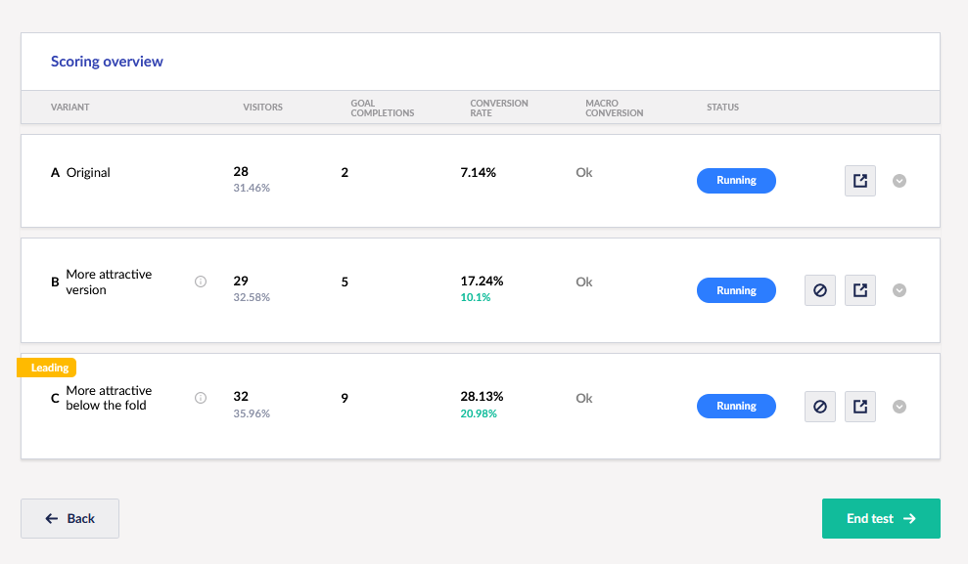Disable variant B More attractive version
This screenshot has width=968, height=564.
(x=820, y=289)
